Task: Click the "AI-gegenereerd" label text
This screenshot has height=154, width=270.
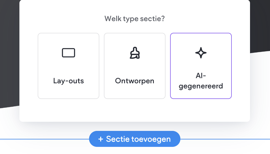Action: pyautogui.click(x=201, y=81)
